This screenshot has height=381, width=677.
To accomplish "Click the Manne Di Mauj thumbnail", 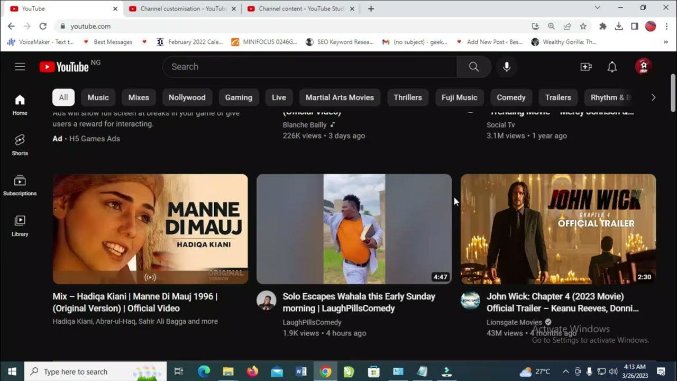I will click(x=150, y=229).
